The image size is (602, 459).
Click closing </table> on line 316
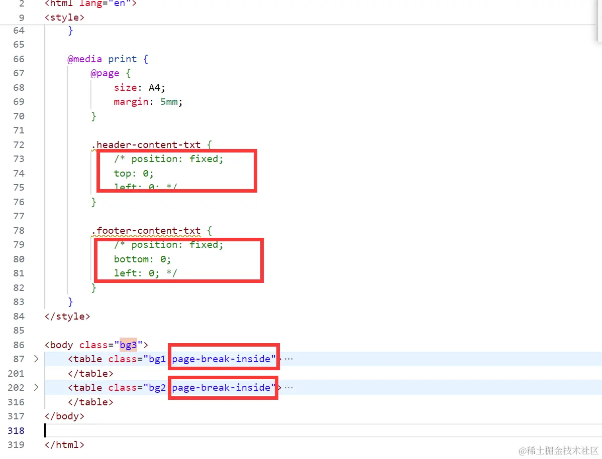[90, 402]
